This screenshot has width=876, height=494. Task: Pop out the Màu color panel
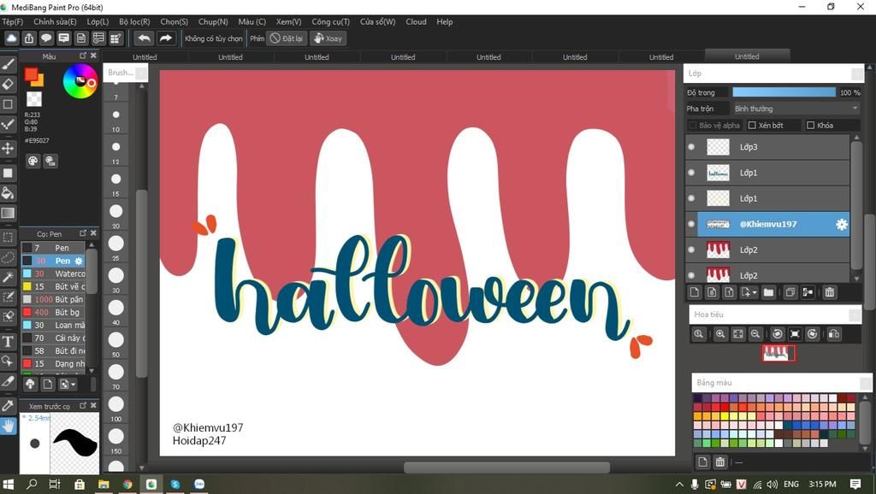tap(83, 56)
